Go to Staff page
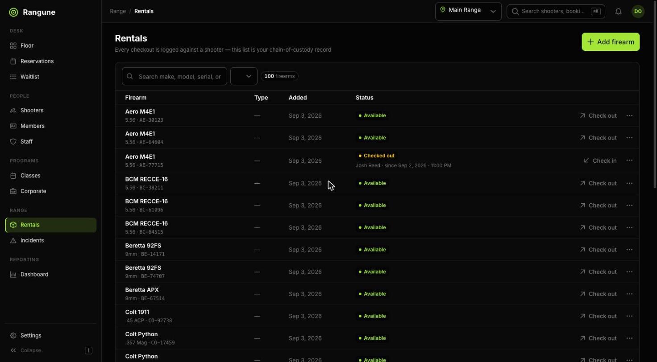 click(50, 141)
